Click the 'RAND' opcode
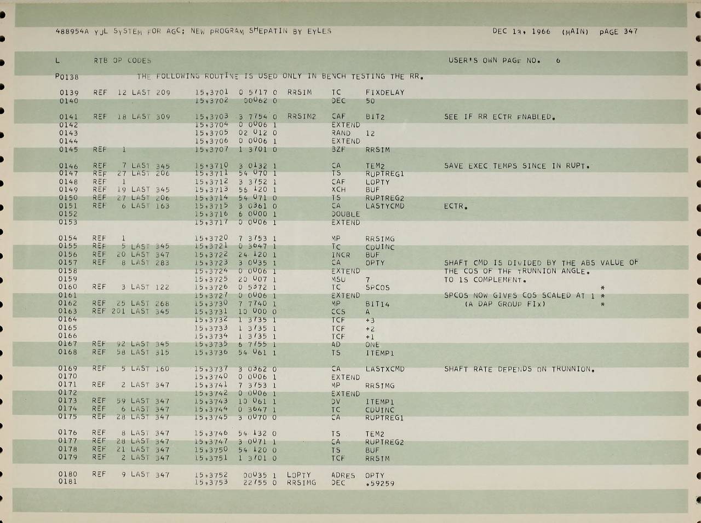The width and height of the screenshot is (701, 523). 341,133
